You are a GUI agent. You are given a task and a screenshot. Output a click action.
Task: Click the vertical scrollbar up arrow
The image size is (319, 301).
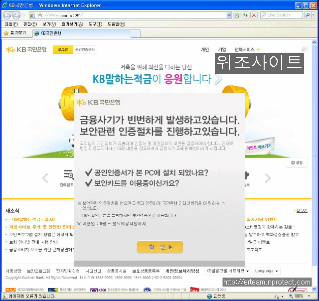click(314, 42)
